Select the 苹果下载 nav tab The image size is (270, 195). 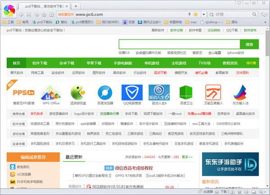[94, 63]
